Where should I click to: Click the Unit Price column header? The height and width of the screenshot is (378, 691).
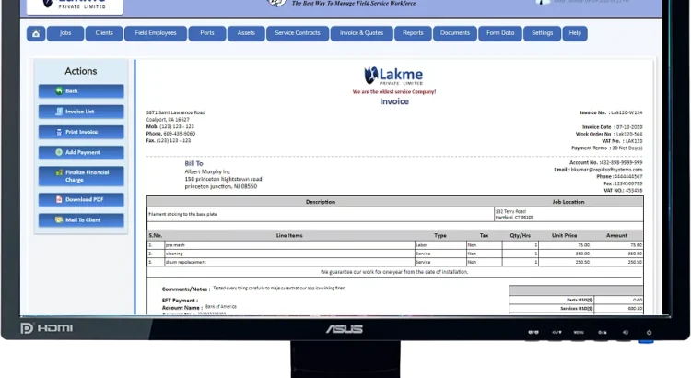(564, 235)
